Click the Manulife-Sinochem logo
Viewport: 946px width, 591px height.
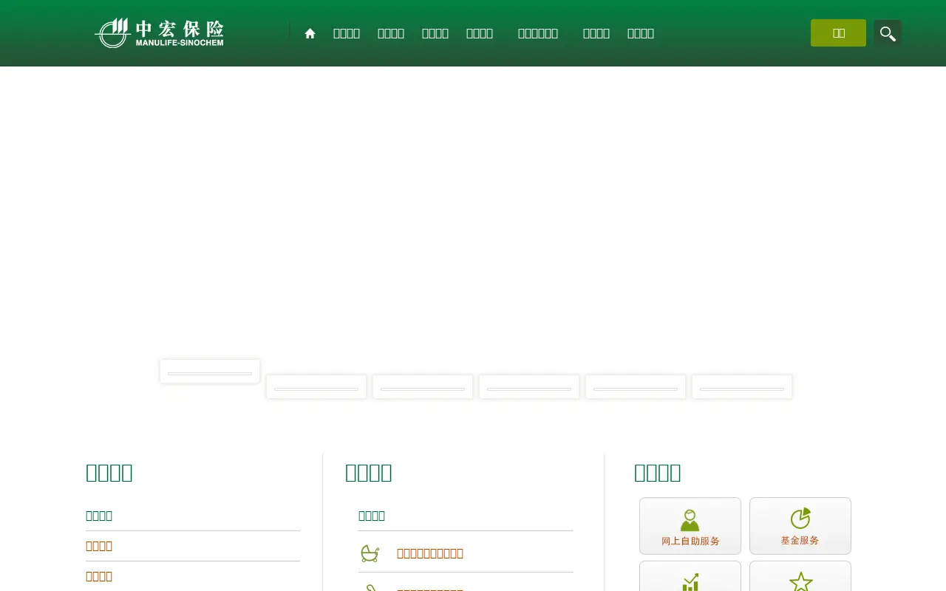pos(159,33)
